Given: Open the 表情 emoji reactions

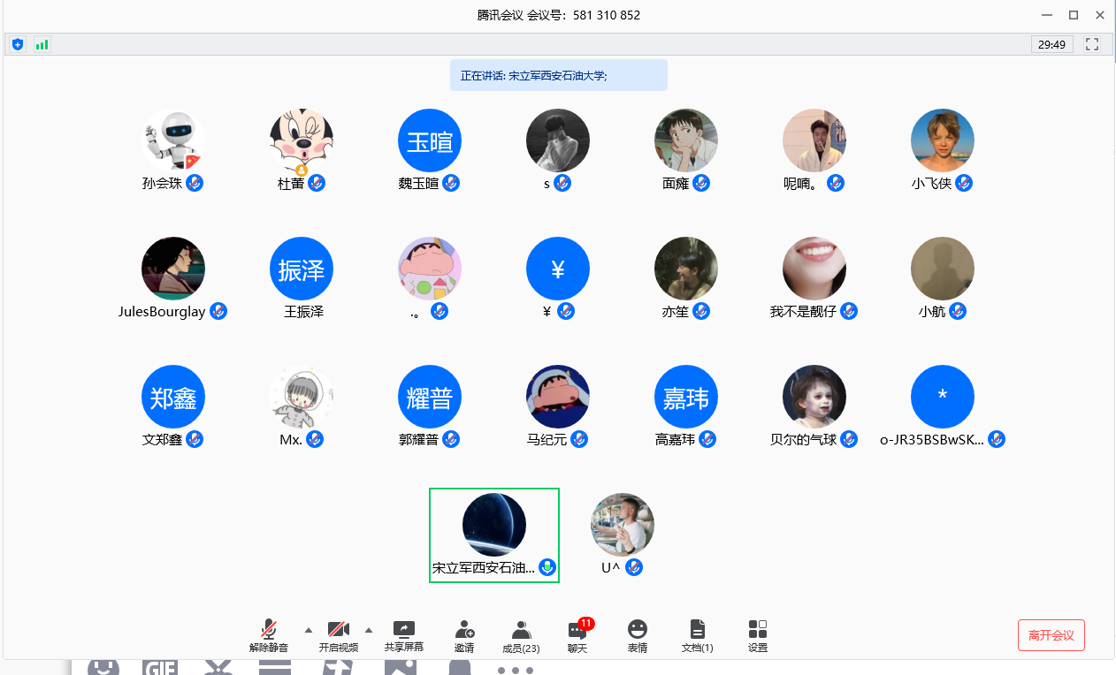Looking at the screenshot, I should click(637, 635).
